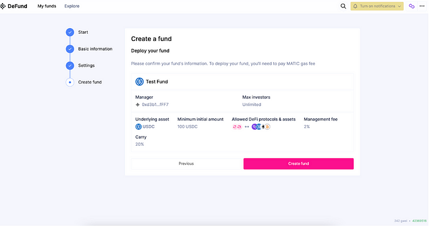Click the Bitcoin allowed asset icon
Screen dimensions: 429x226
pos(267,127)
